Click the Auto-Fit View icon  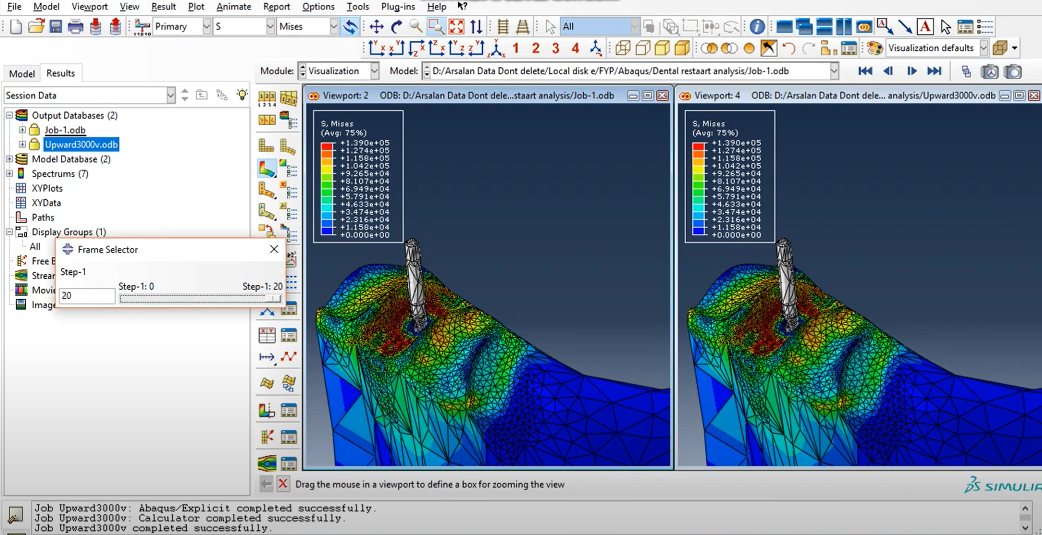pyautogui.click(x=456, y=27)
